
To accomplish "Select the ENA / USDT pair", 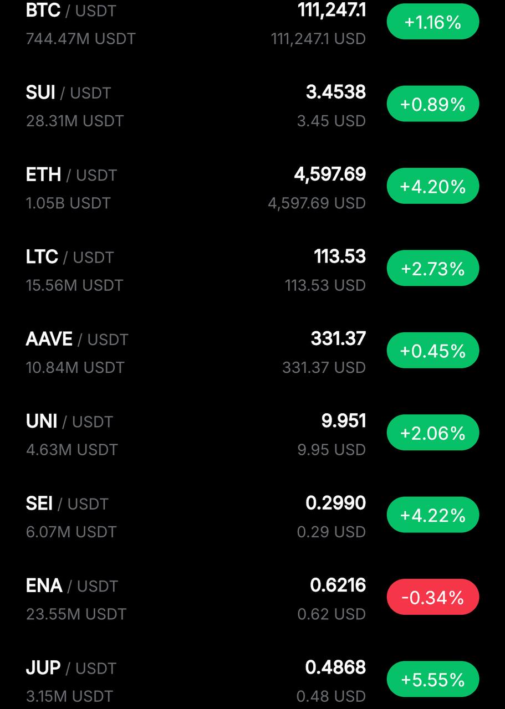I will 252,598.
